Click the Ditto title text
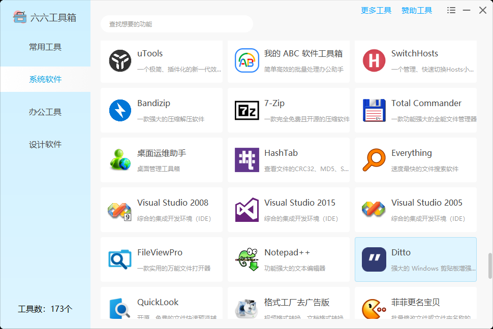The image size is (493, 329). [401, 252]
